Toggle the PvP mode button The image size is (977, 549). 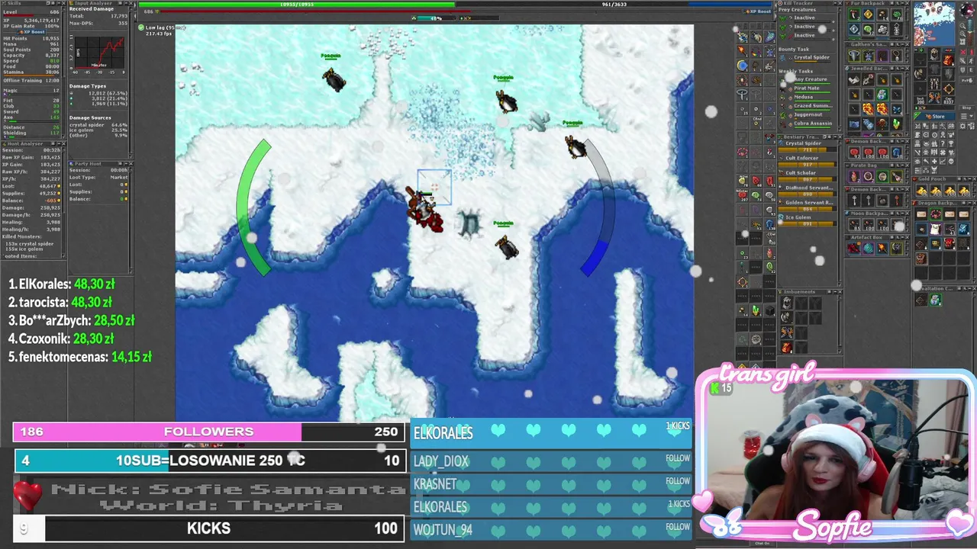click(967, 81)
